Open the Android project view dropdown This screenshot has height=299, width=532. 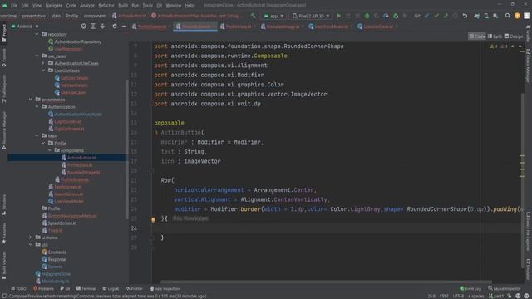25,26
